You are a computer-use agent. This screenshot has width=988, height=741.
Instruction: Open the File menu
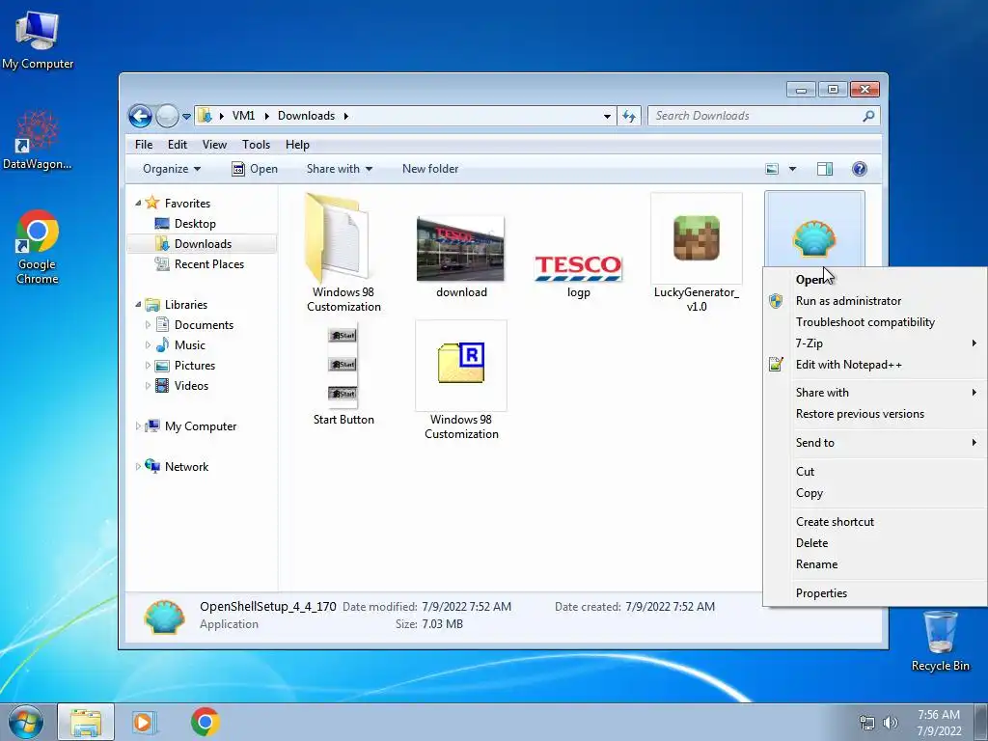[x=144, y=145]
